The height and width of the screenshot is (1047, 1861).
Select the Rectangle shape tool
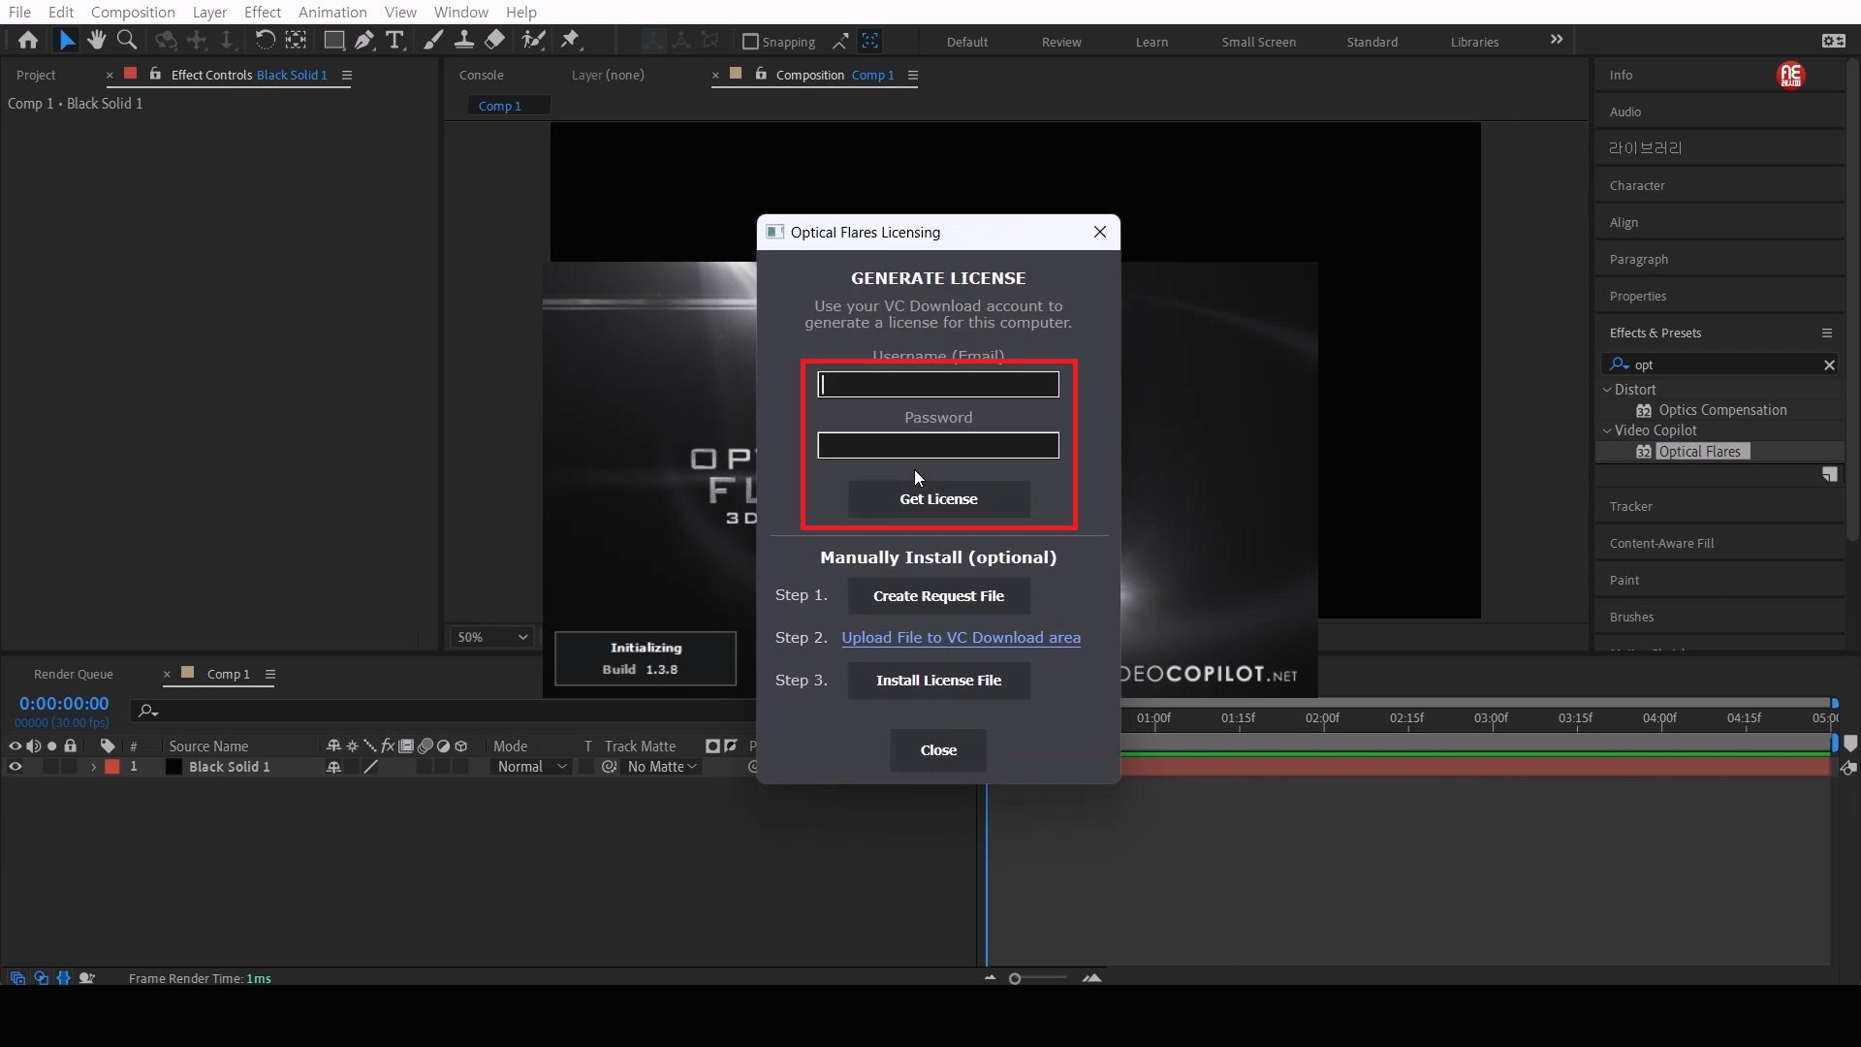click(x=333, y=40)
